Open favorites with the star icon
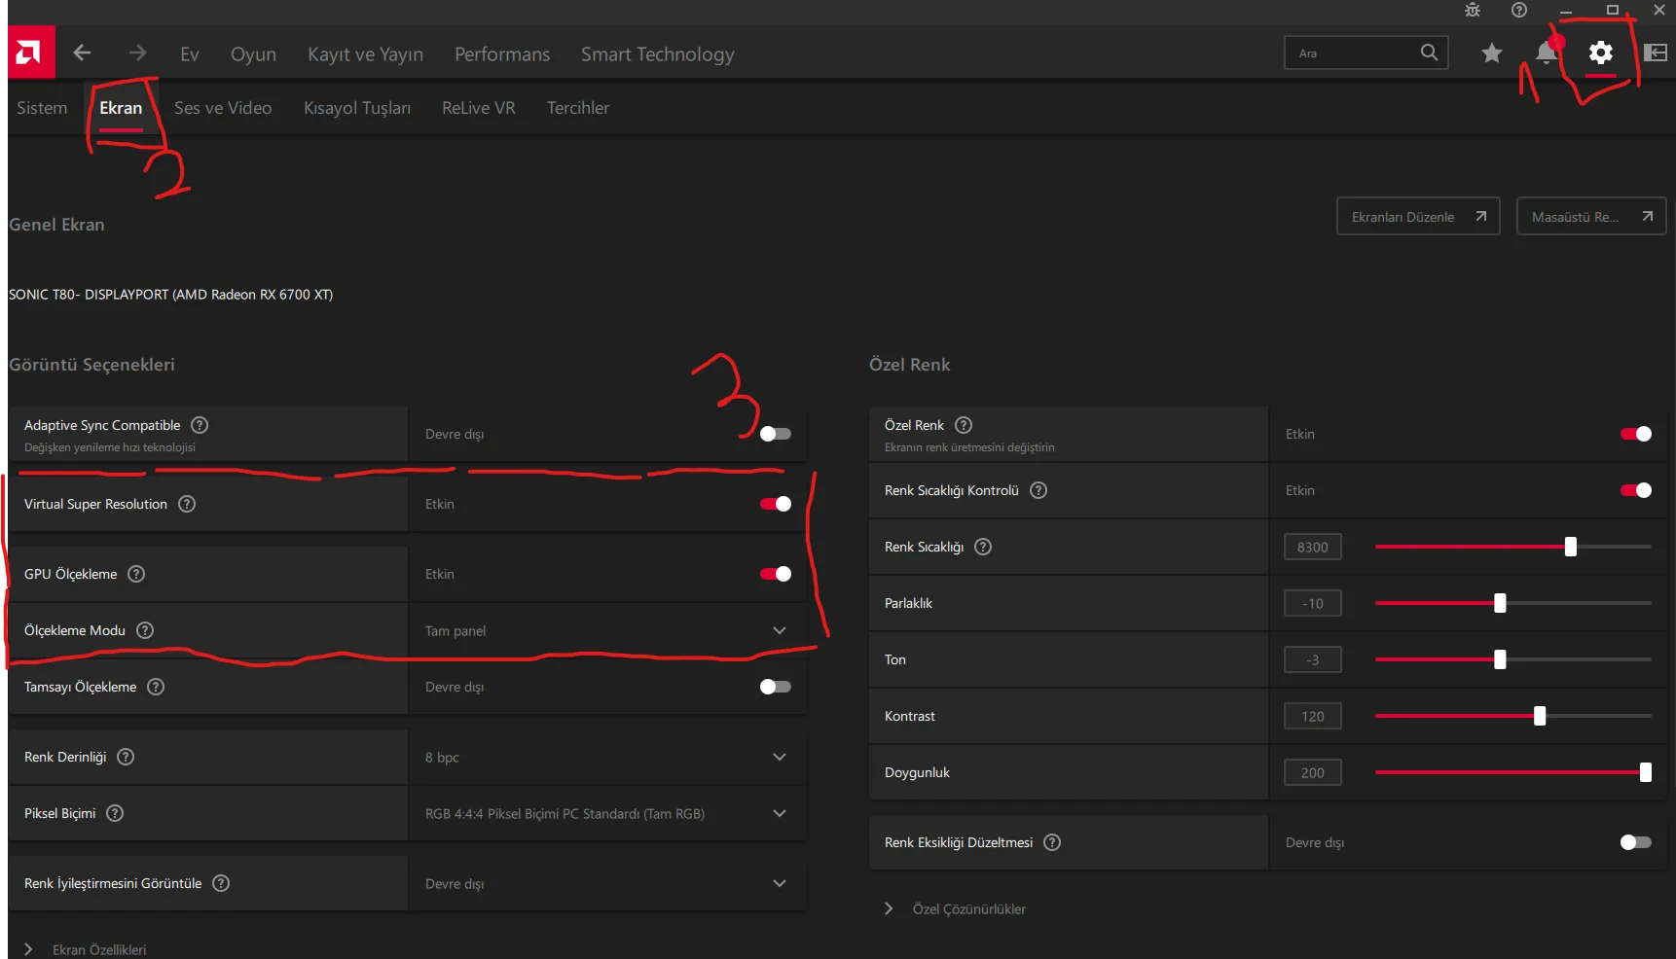1676x959 pixels. pyautogui.click(x=1491, y=53)
